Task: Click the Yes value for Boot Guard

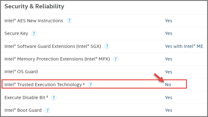Action: coord(169,110)
